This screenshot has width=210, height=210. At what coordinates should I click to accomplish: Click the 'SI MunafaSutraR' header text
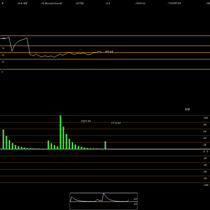coord(52,3)
